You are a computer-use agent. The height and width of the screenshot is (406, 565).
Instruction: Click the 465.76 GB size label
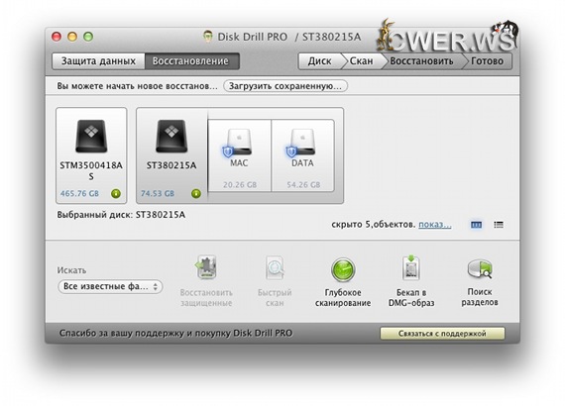pos(79,194)
